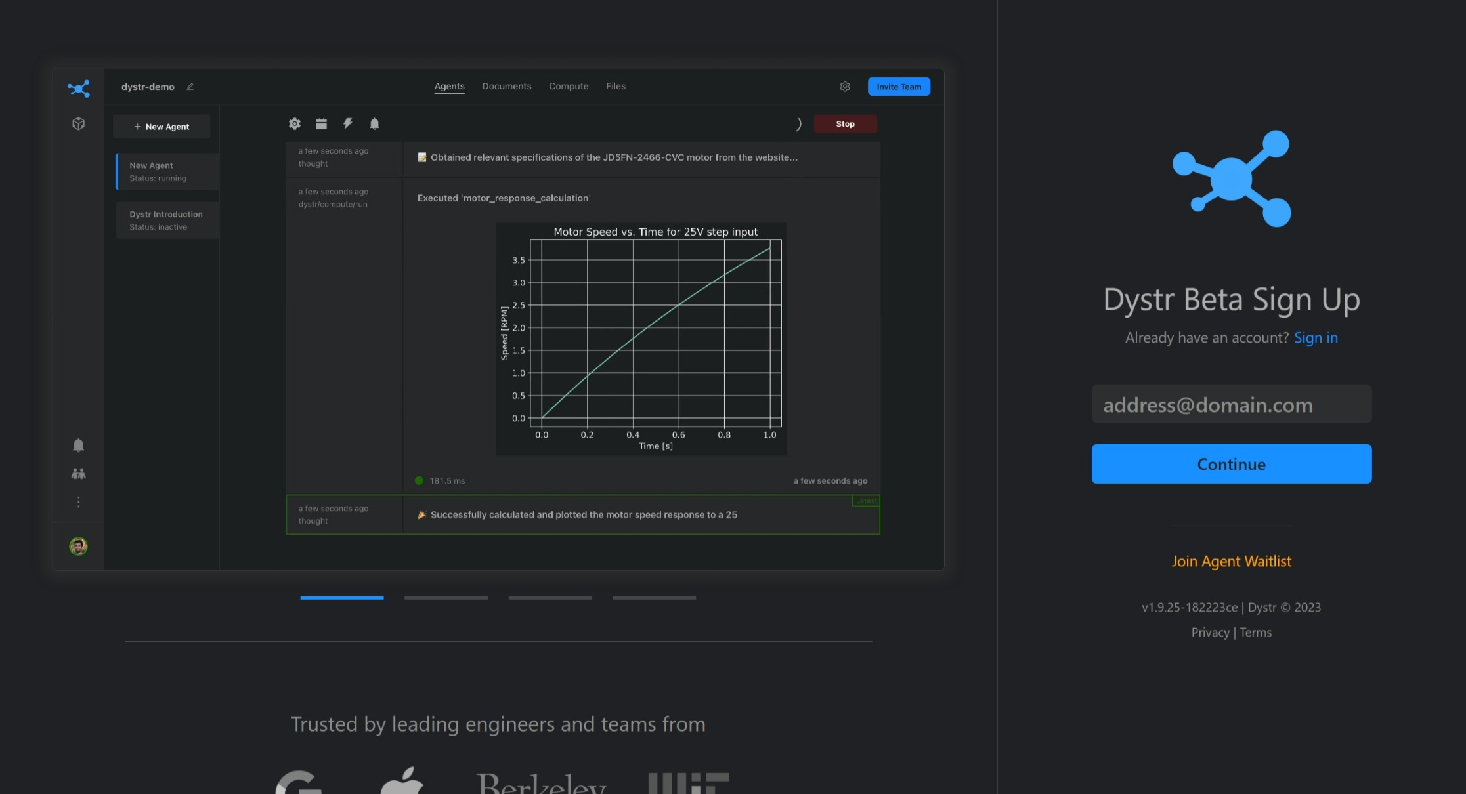
Task: Switch to the Documents tab
Action: coord(506,86)
